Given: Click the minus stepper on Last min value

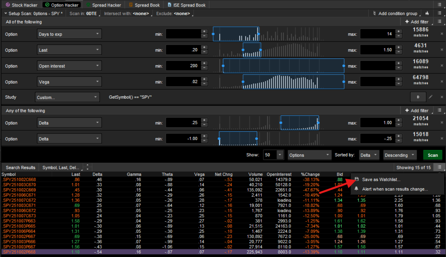Looking at the screenshot, I should coord(204,52).
